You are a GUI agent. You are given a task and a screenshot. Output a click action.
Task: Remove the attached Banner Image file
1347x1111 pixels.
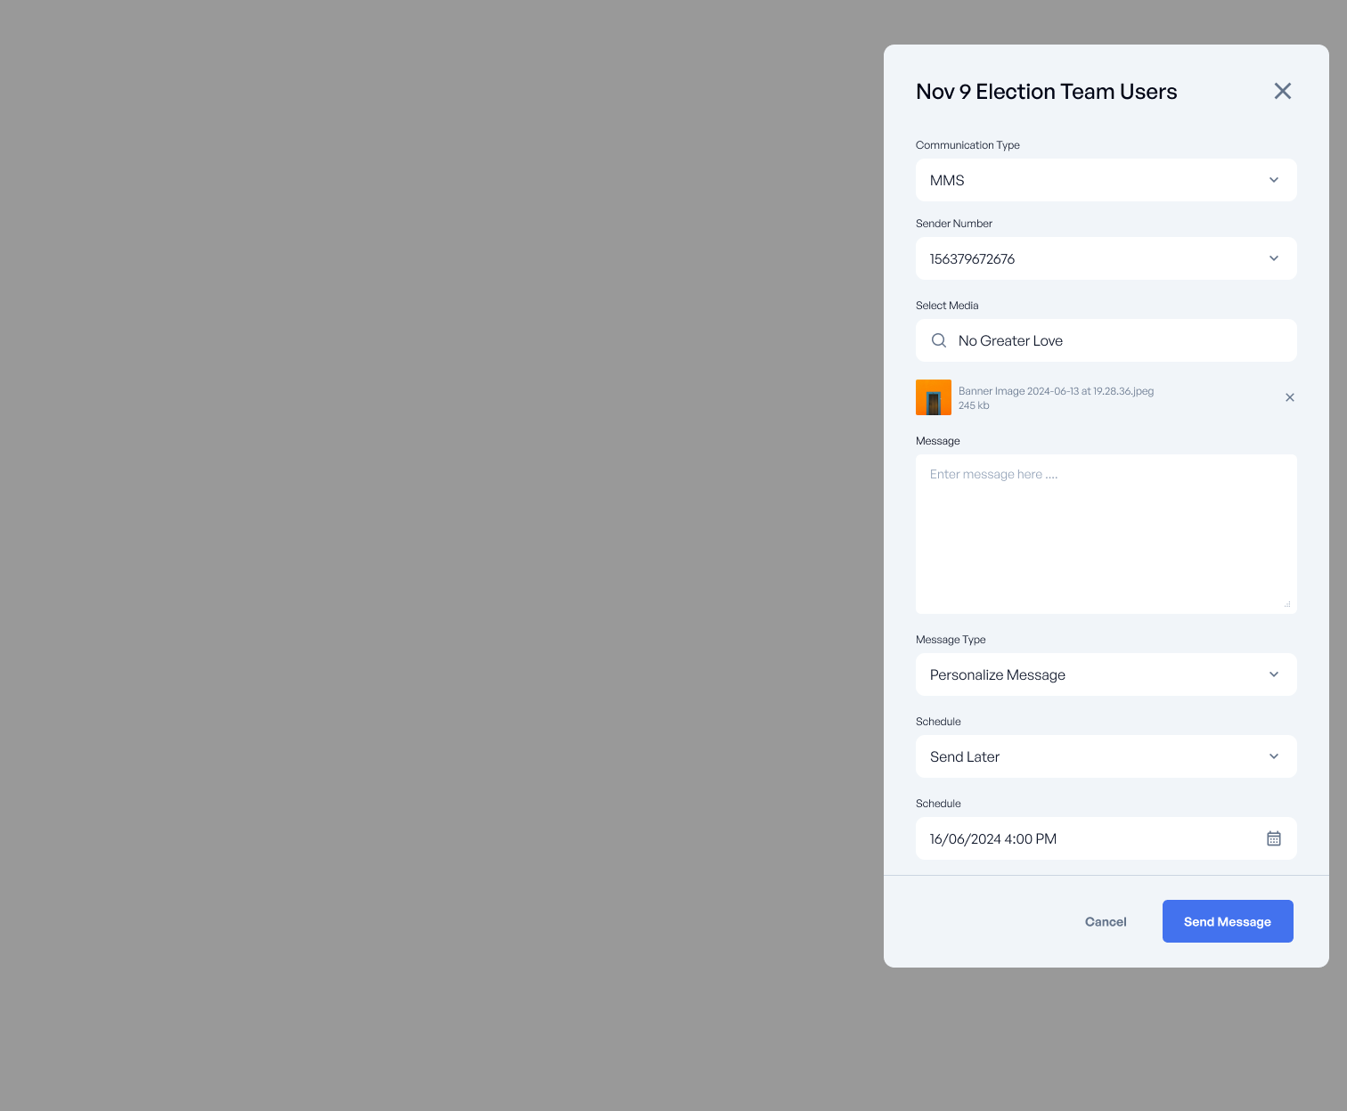pos(1289,397)
